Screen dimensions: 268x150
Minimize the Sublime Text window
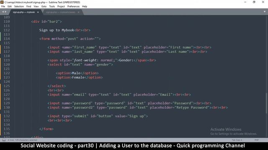[x=245, y=2]
